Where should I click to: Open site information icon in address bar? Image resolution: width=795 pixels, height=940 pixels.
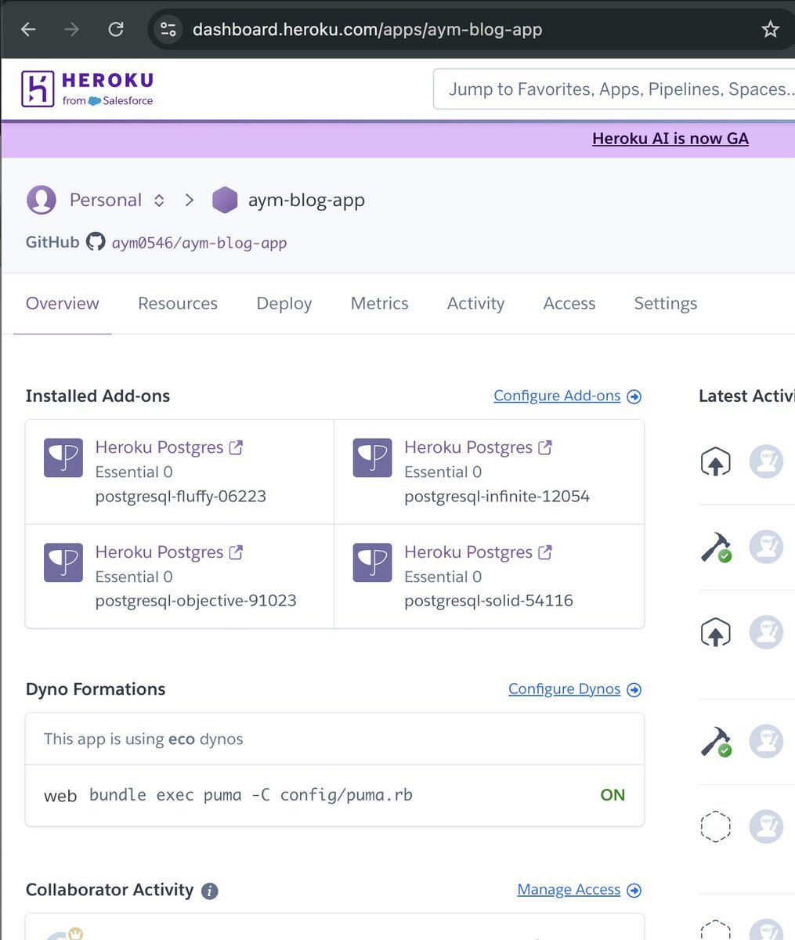point(168,30)
